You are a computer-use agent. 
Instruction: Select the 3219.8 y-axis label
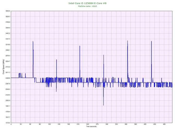8,45
